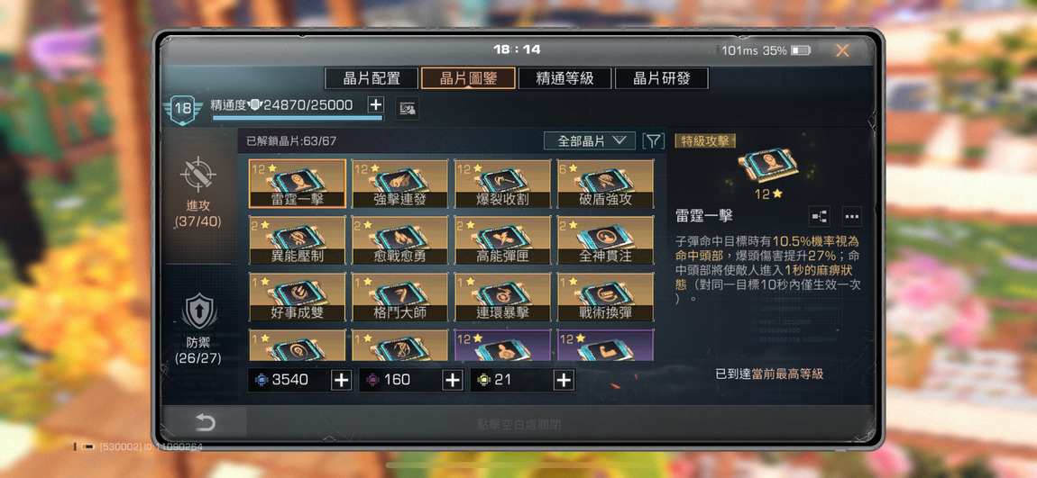Click the icon beside mastery plus button
Viewport: 1037px width, 478px height.
pyautogui.click(x=407, y=108)
